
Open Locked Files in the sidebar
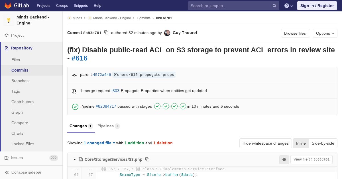coord(23,144)
